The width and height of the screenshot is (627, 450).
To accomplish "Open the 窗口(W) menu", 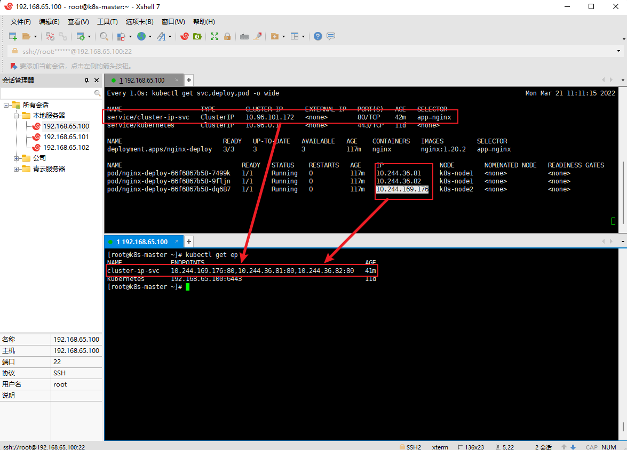I will tap(173, 21).
